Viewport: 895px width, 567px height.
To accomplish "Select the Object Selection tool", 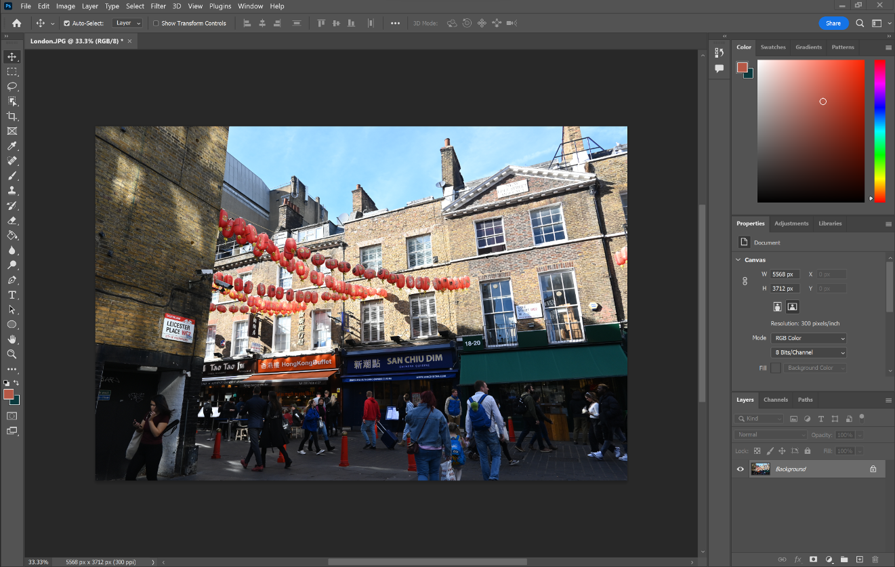I will pos(12,101).
